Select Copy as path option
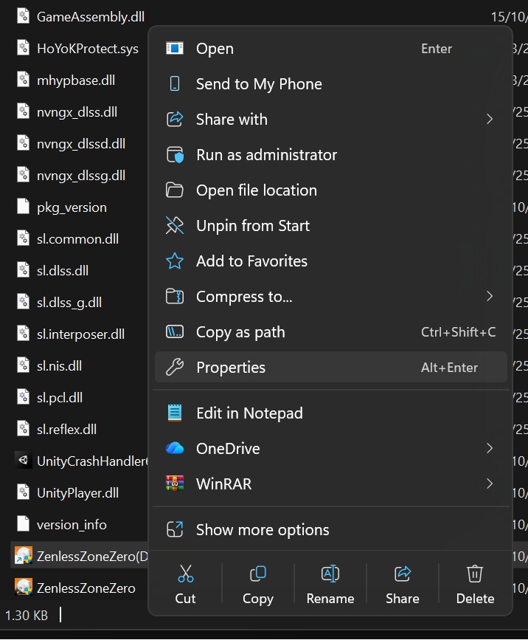Image resolution: width=528 pixels, height=640 pixels. coord(240,332)
